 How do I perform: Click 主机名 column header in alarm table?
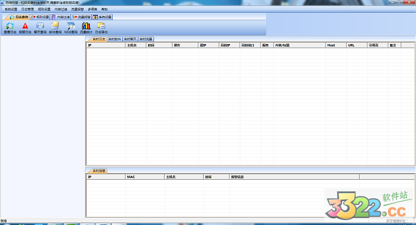pos(184,177)
